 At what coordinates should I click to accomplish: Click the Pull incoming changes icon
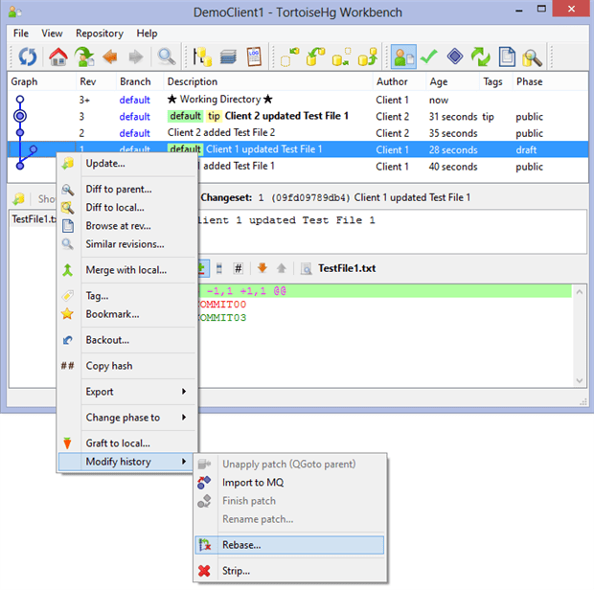(315, 57)
